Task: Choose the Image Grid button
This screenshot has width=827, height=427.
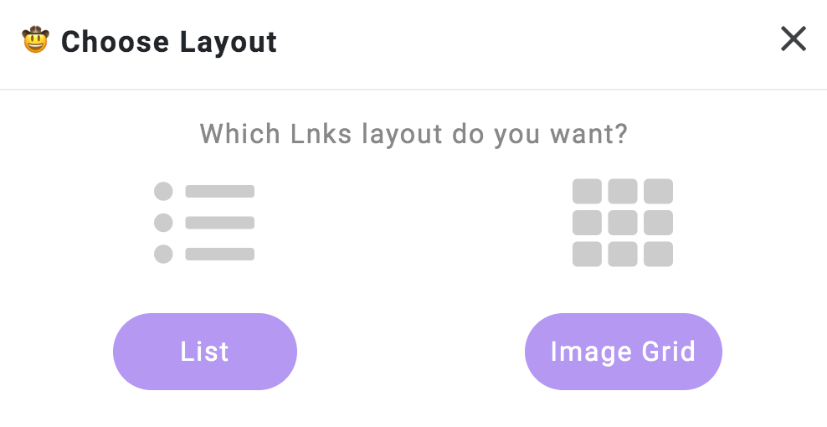Action: coord(623,352)
